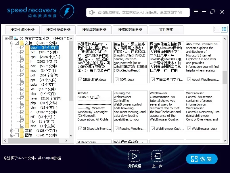230x173 pixels.
Task: Open the 视频教程 video tutorial icon
Action: pos(134,156)
